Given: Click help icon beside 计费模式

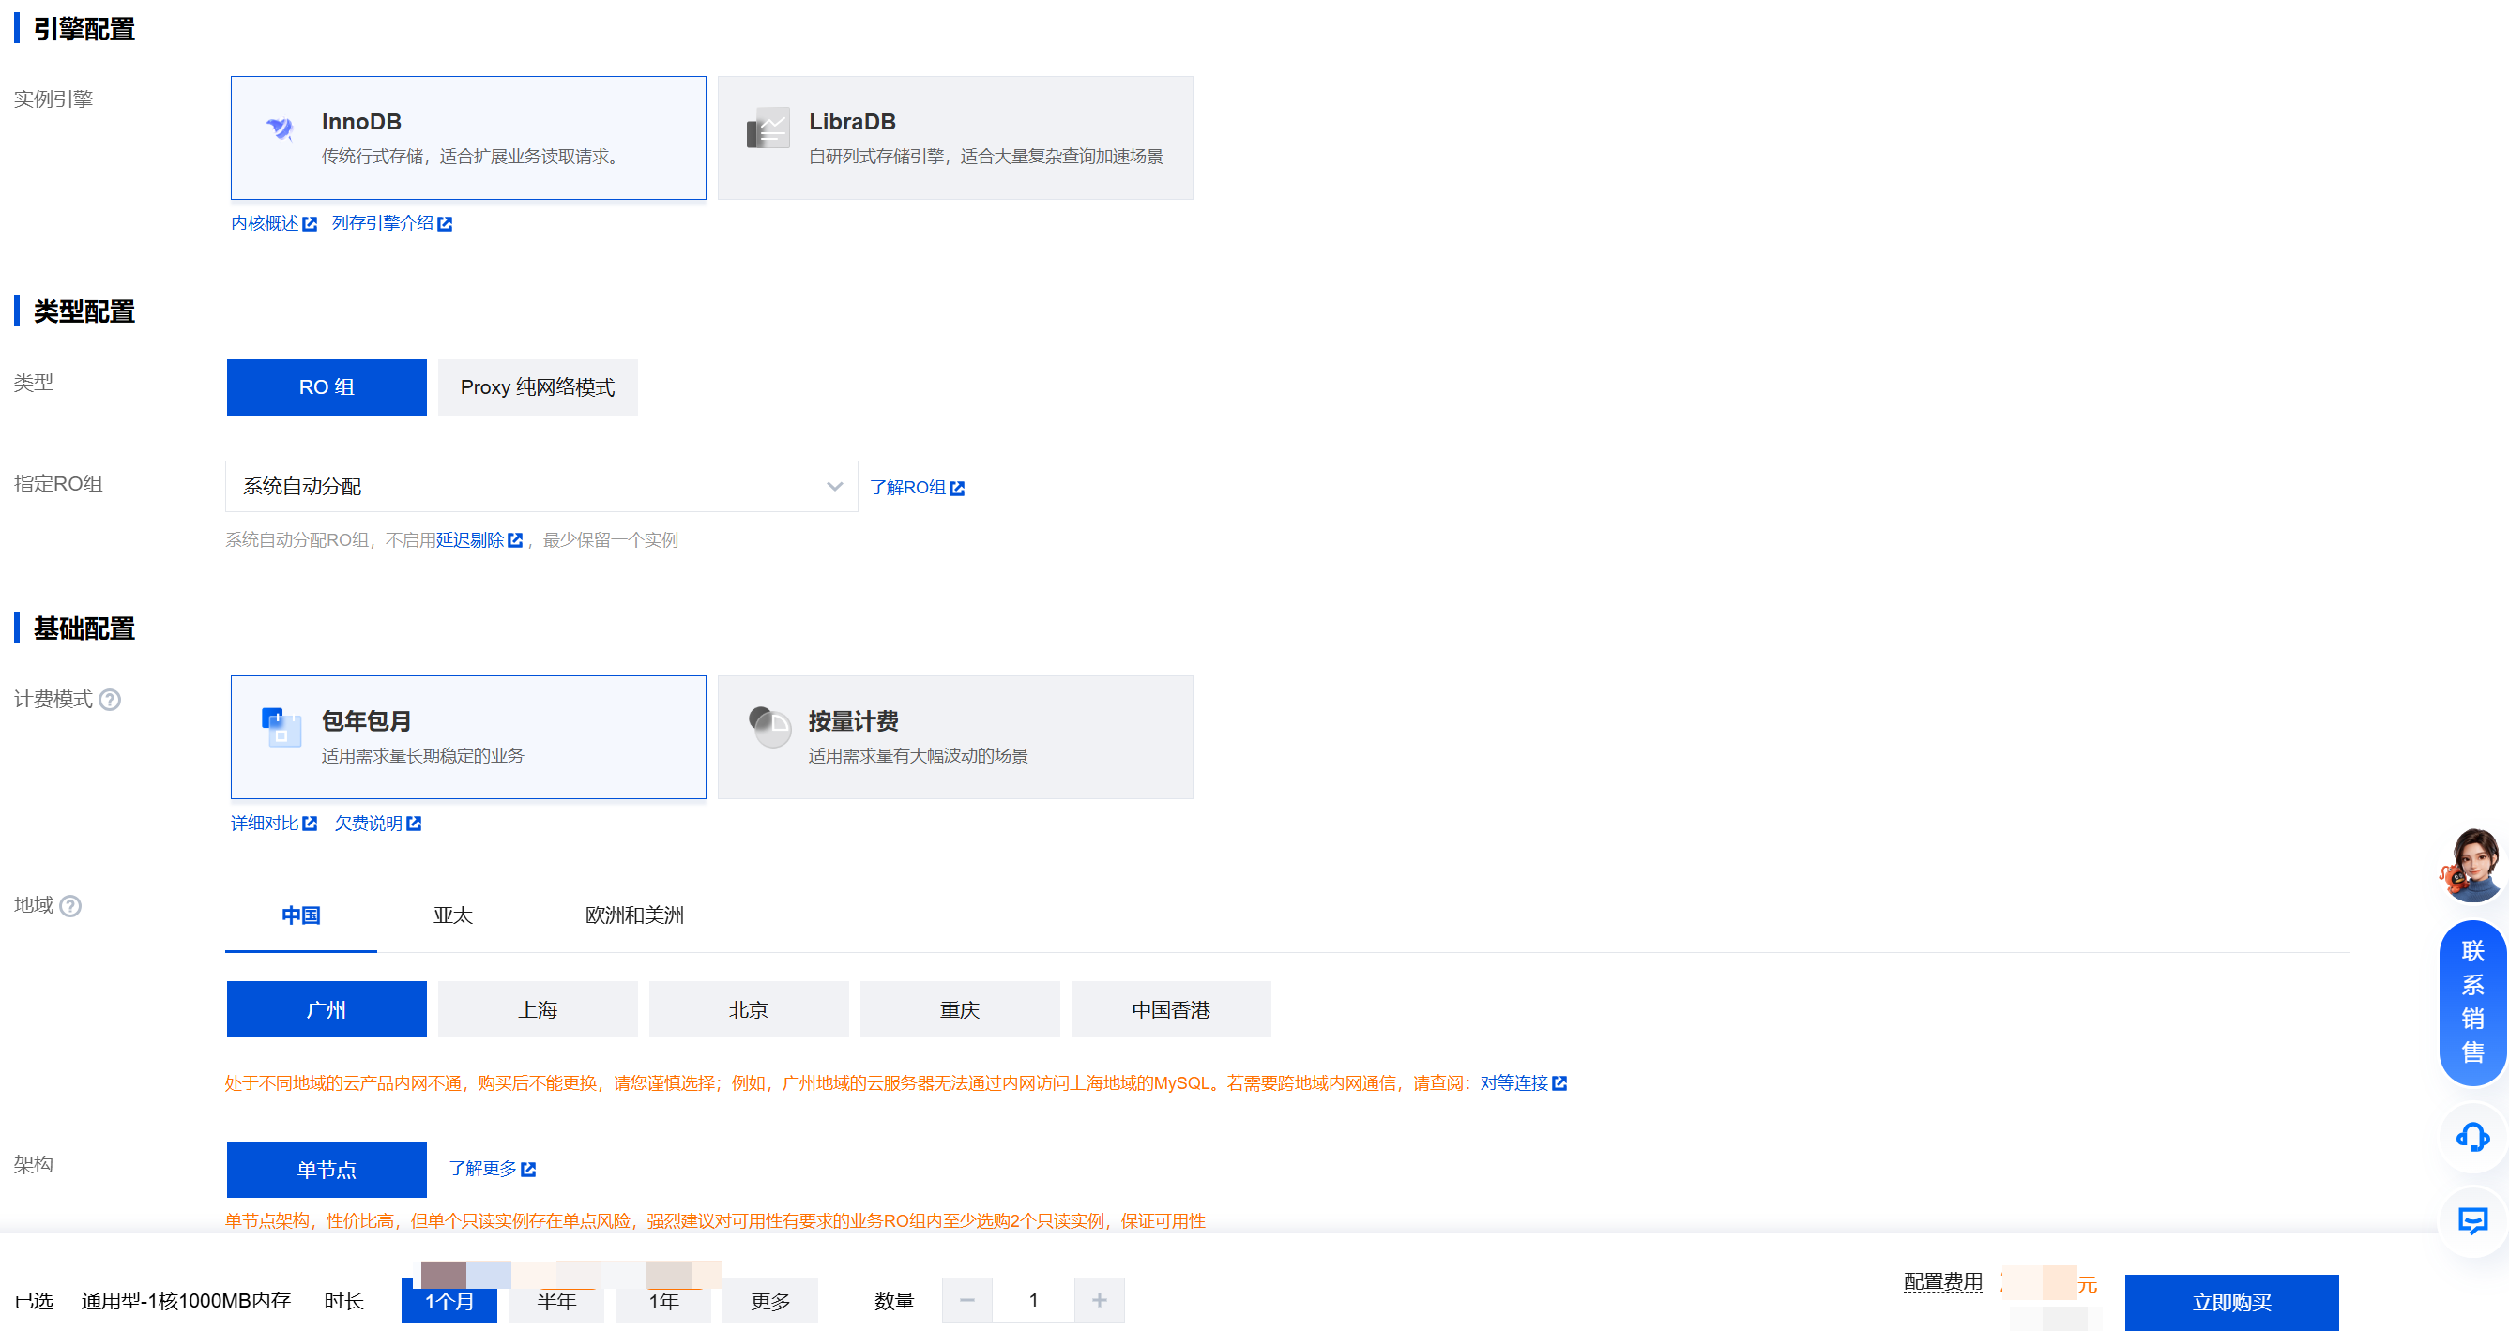Looking at the screenshot, I should tap(110, 699).
